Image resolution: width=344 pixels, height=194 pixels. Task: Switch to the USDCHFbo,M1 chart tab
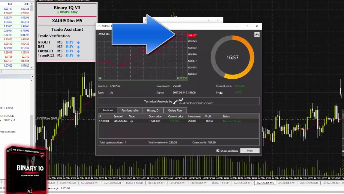[220, 183]
